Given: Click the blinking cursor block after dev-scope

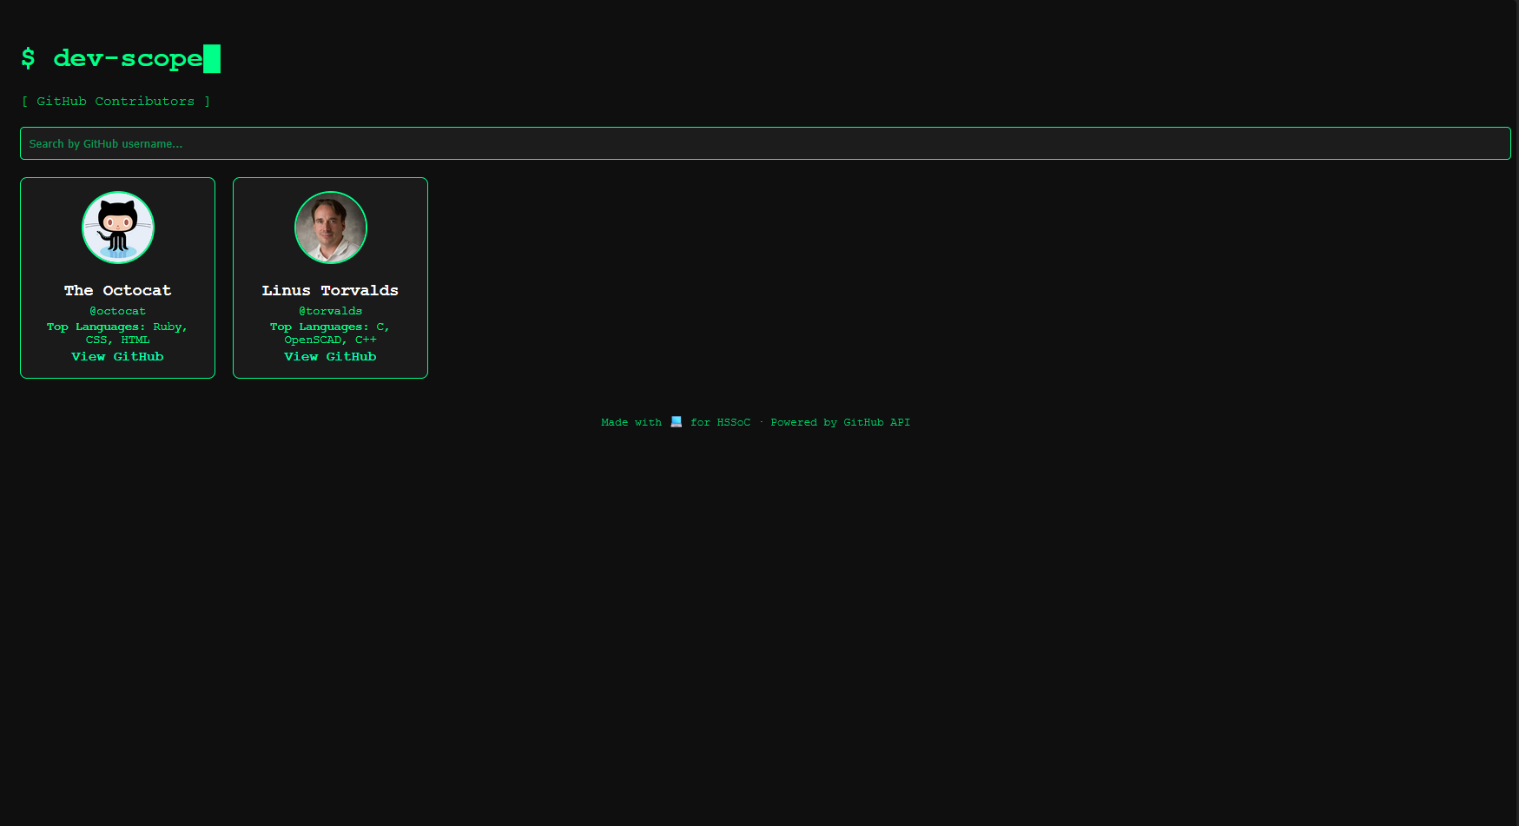Looking at the screenshot, I should (212, 59).
